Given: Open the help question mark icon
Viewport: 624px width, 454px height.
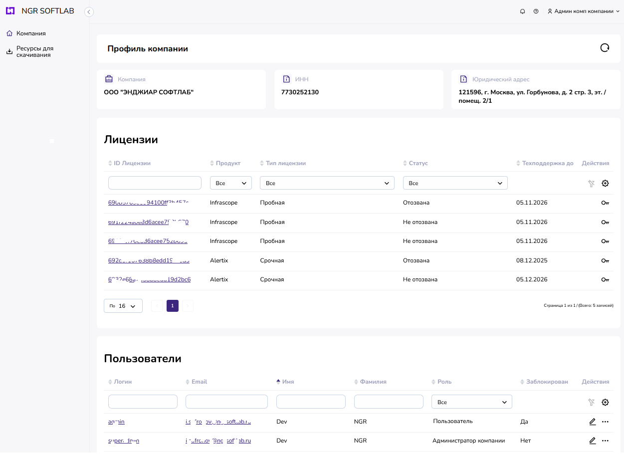Looking at the screenshot, I should click(x=536, y=11).
